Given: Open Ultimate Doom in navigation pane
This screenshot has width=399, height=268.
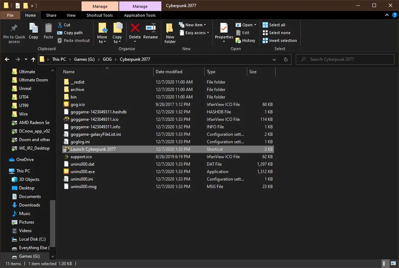Looking at the screenshot, I should pos(33,80).
